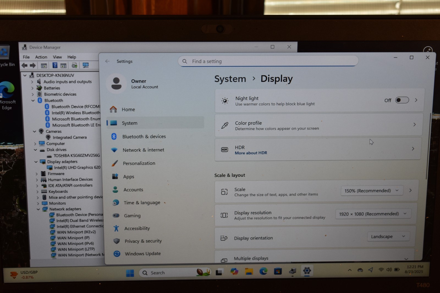Click Task View icon on taskbar
440x293 pixels.
pos(219,272)
